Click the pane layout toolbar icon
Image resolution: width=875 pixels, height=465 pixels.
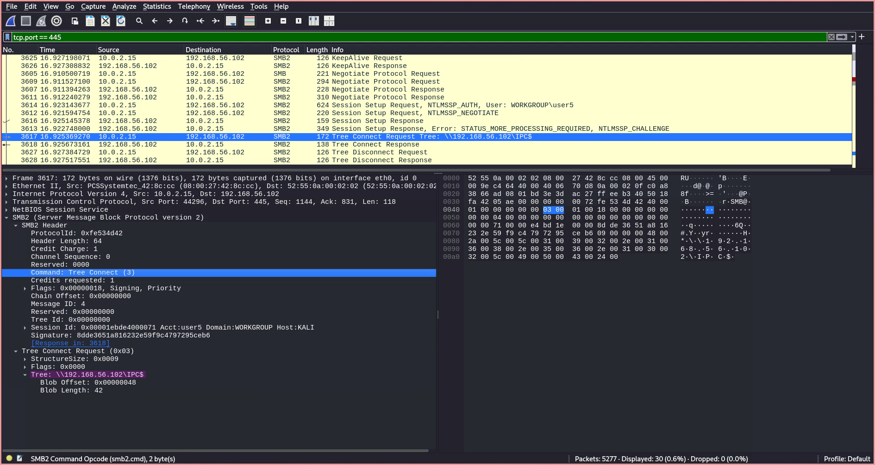329,21
